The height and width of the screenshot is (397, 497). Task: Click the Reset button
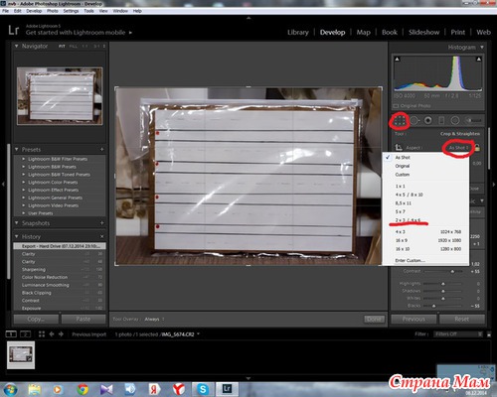462,319
